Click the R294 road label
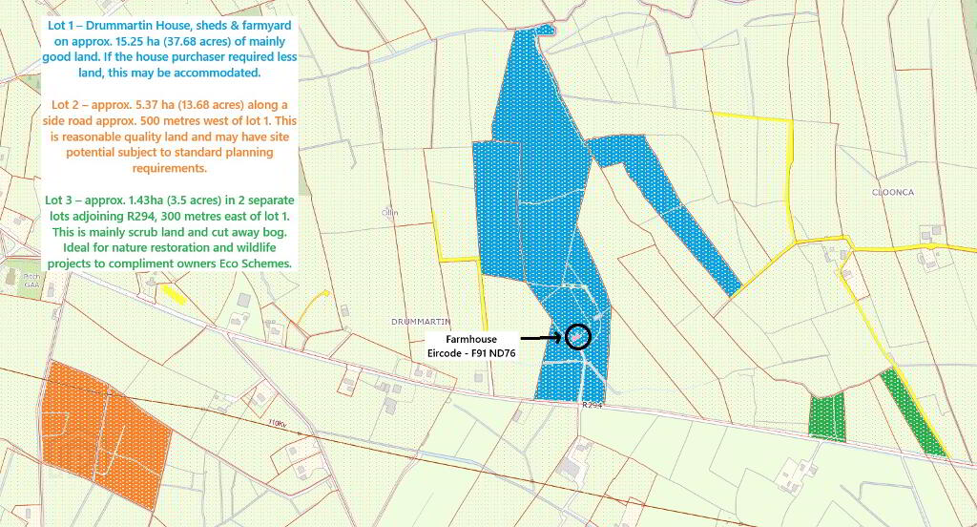 (592, 406)
